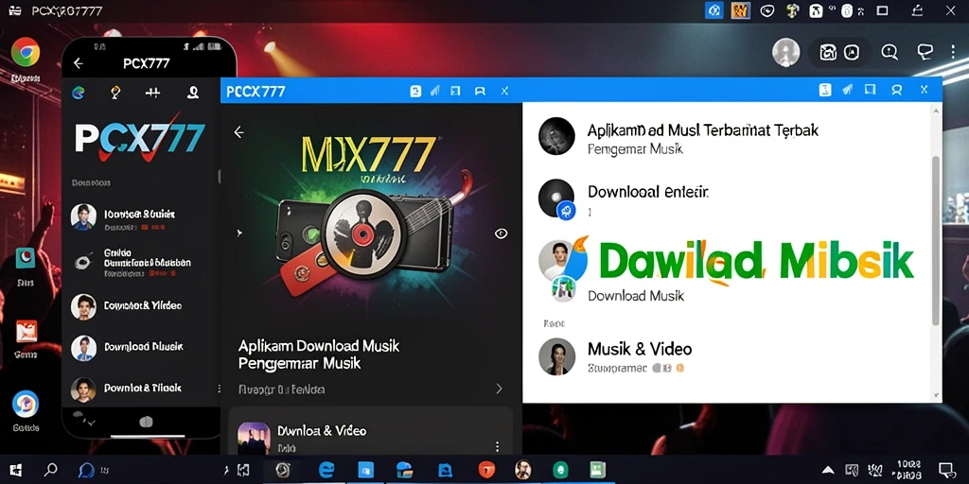Image resolution: width=969 pixels, height=484 pixels.
Task: Click the camera-like icon inside the dark pill
Action: pyautogui.click(x=827, y=53)
